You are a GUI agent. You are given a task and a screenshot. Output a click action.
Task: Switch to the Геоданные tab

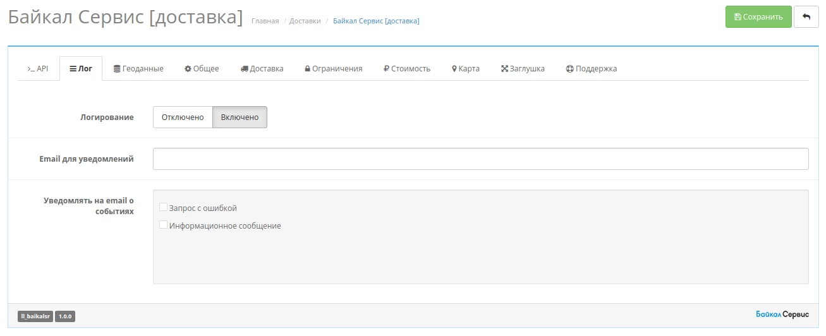pyautogui.click(x=138, y=69)
